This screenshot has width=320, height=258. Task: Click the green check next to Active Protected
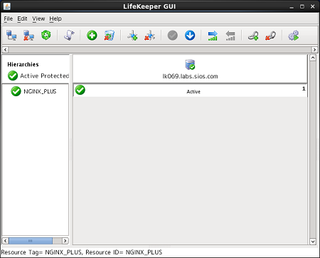(13, 76)
